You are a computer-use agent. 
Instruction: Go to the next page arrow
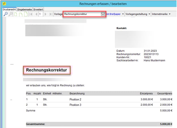(46, 14)
